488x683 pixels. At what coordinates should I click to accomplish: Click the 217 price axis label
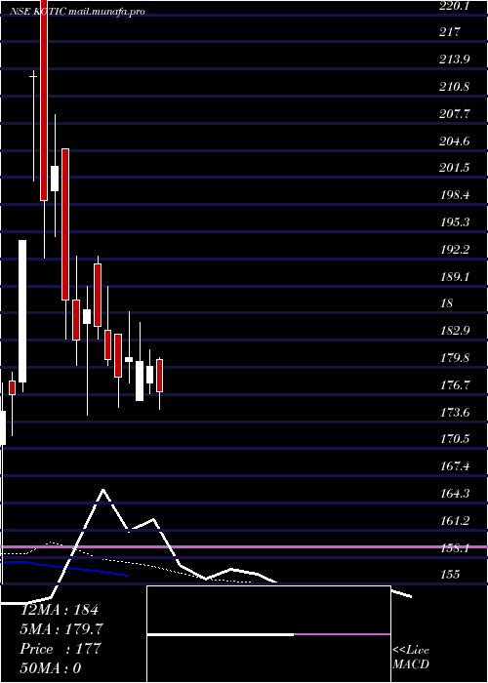point(450,32)
